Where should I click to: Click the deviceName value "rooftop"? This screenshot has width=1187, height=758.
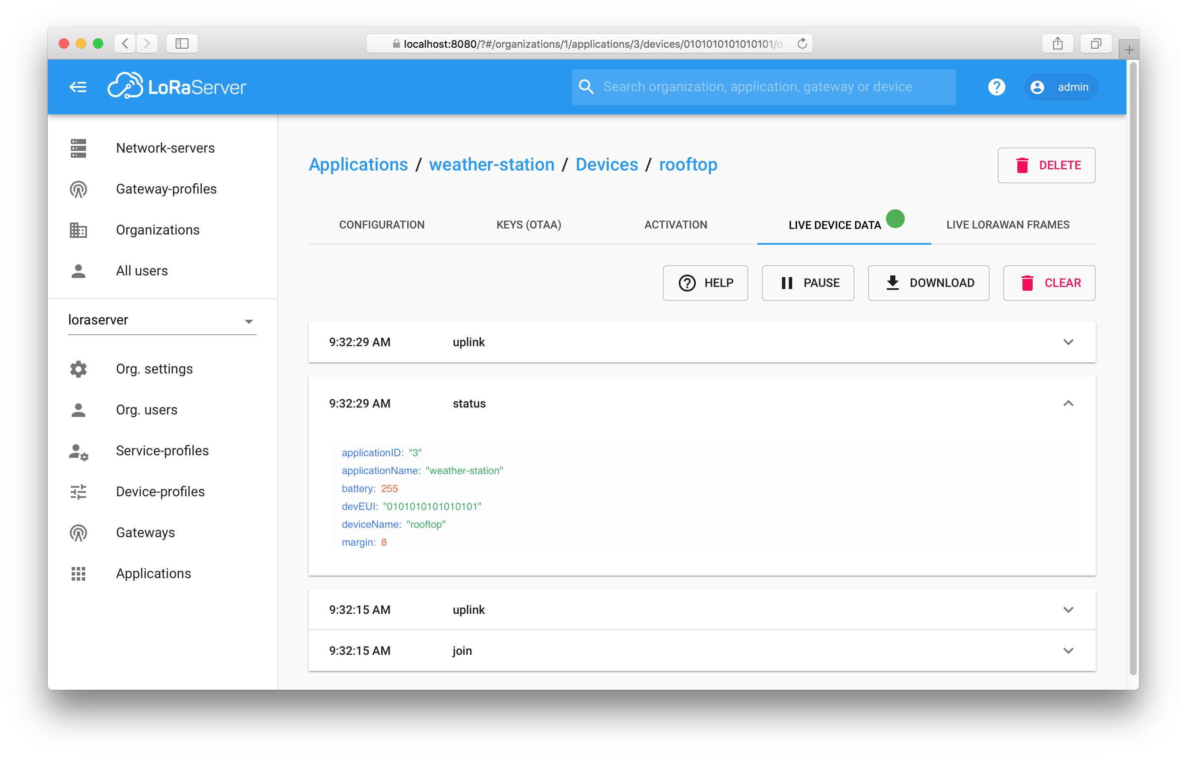pos(426,524)
